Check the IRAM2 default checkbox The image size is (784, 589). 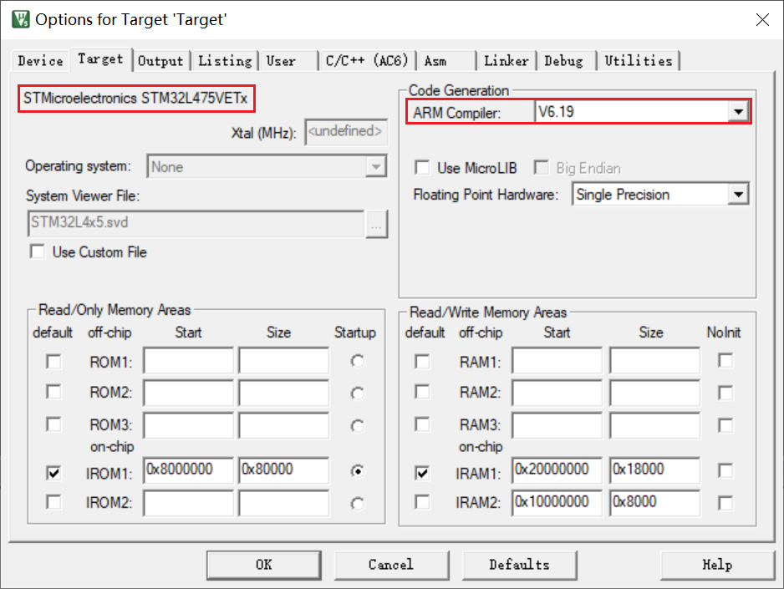click(422, 501)
